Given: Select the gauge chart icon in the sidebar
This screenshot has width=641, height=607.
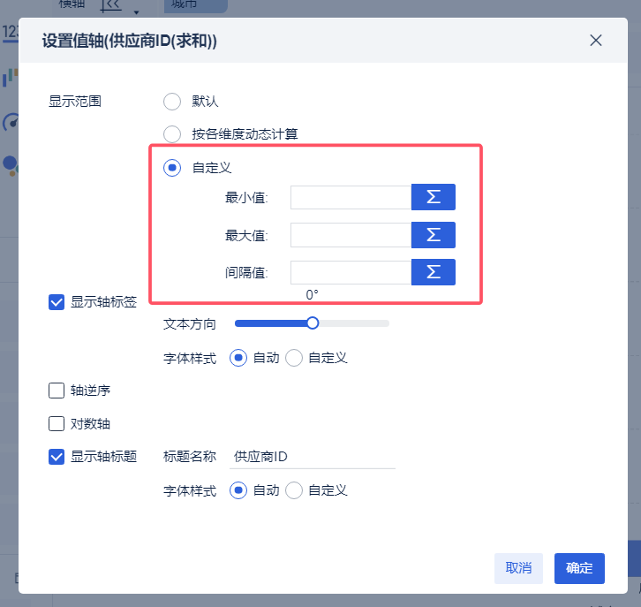Looking at the screenshot, I should (10, 122).
